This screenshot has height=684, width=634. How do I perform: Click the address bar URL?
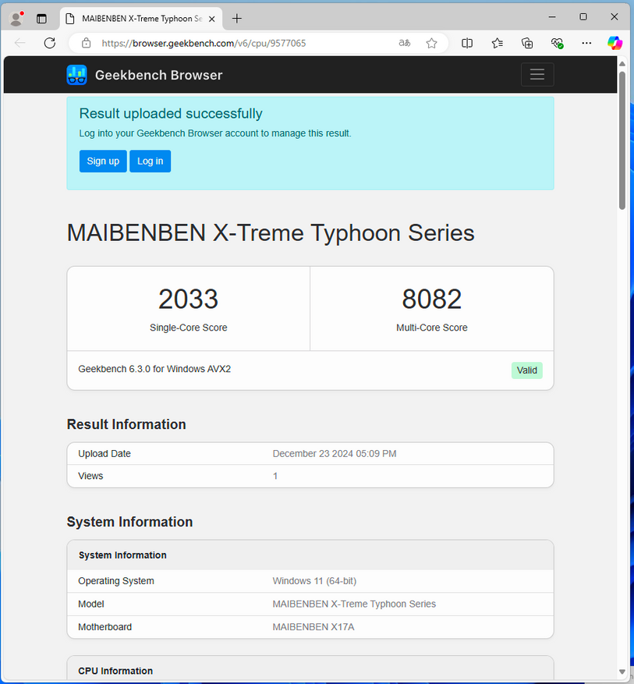pos(204,43)
